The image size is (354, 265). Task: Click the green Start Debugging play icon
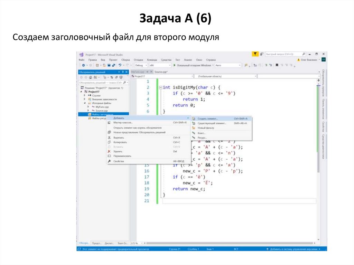click(174, 65)
